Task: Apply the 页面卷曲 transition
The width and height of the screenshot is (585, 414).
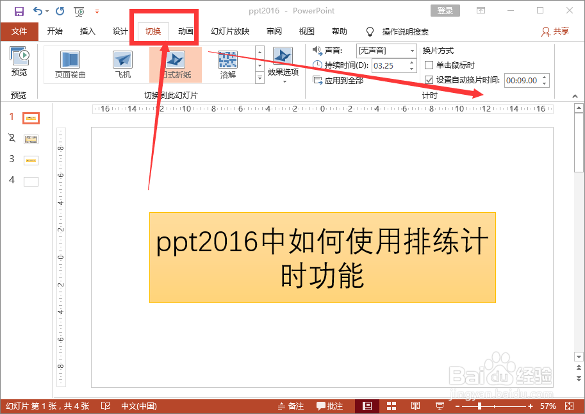Action: click(x=70, y=64)
